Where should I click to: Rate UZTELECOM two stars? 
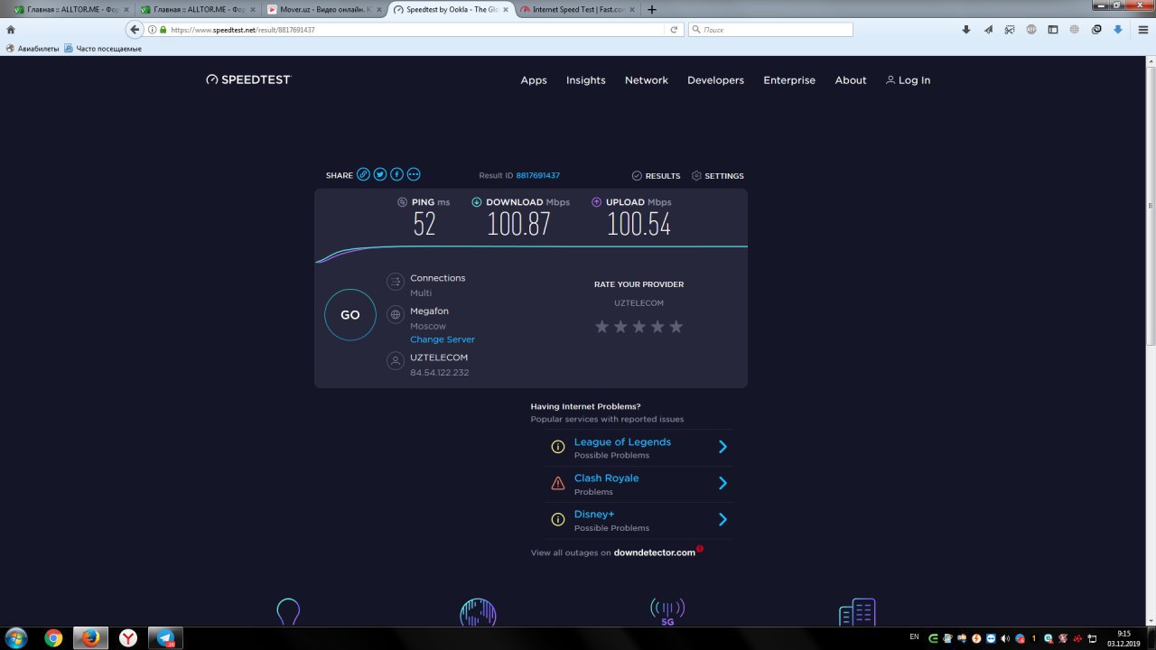[620, 326]
